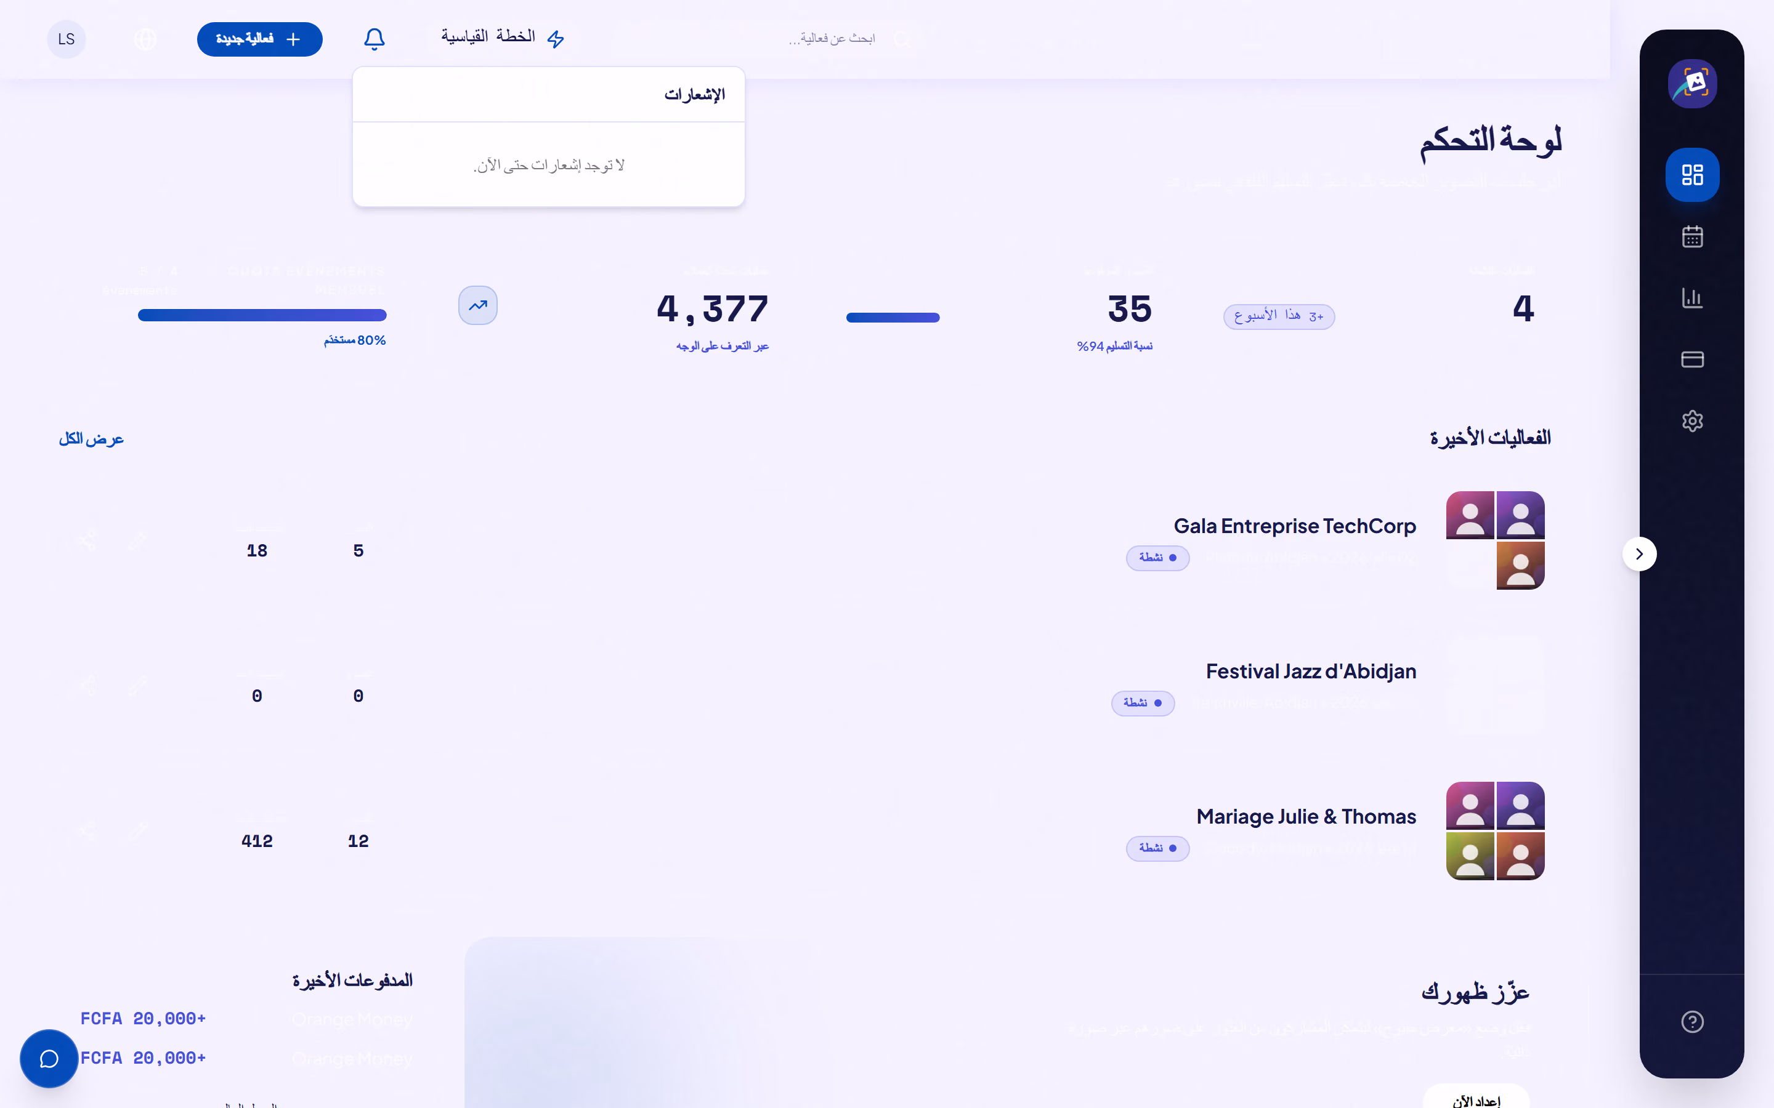Open Mariage Julie & Thomas event
The image size is (1774, 1108).
pyautogui.click(x=1306, y=816)
